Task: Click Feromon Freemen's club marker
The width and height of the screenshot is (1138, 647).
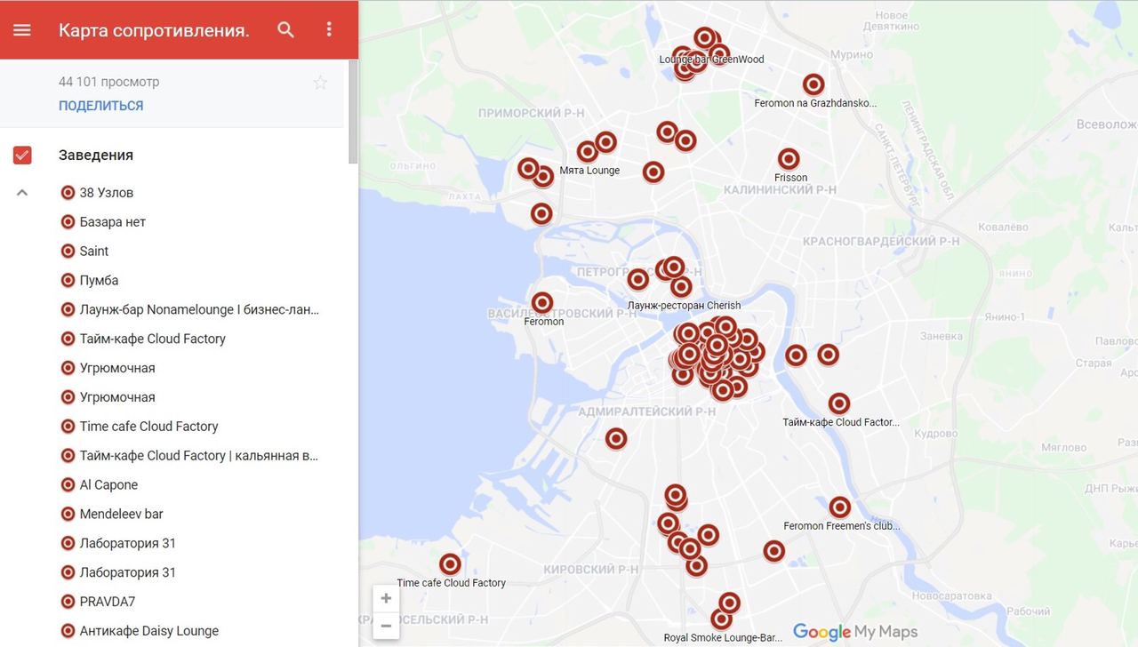Action: point(840,507)
